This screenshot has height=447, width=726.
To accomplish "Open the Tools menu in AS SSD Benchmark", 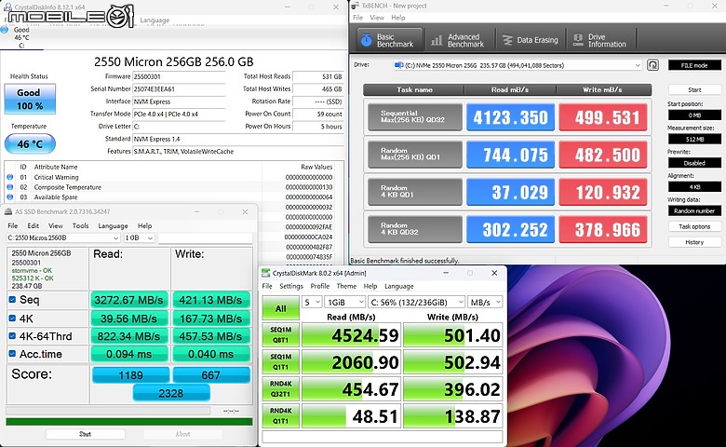I will click(x=81, y=225).
